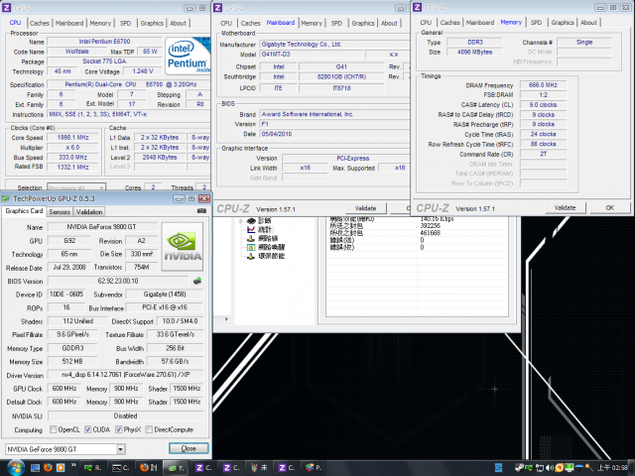The image size is (635, 476).
Task: Click Core Speed value 1998.1 MHz
Action: coord(72,137)
